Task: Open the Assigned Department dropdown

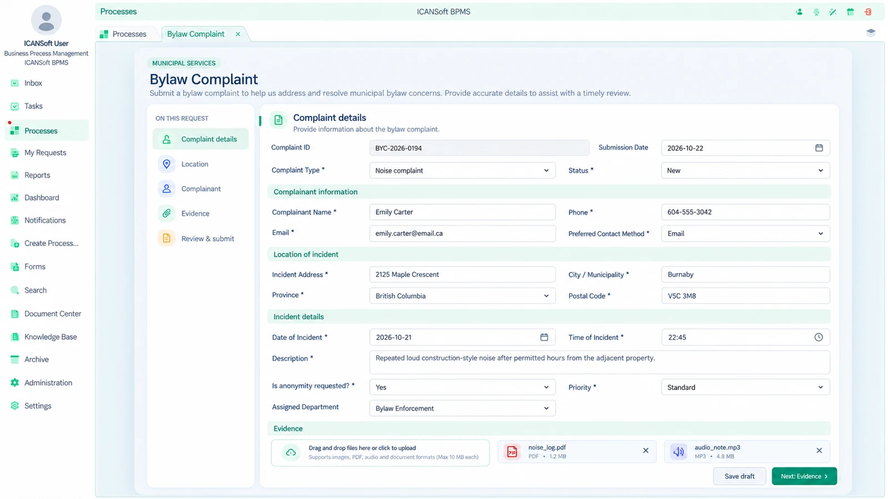Action: 462,408
